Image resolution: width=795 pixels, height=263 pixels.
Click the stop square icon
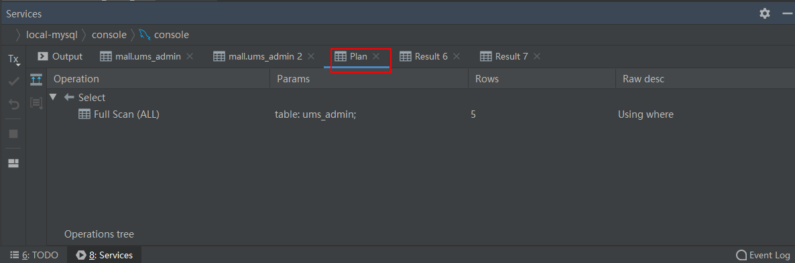[x=13, y=134]
